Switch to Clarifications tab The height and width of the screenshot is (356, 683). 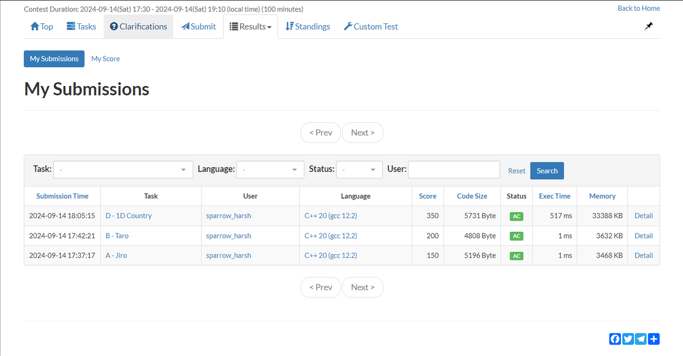click(x=138, y=26)
